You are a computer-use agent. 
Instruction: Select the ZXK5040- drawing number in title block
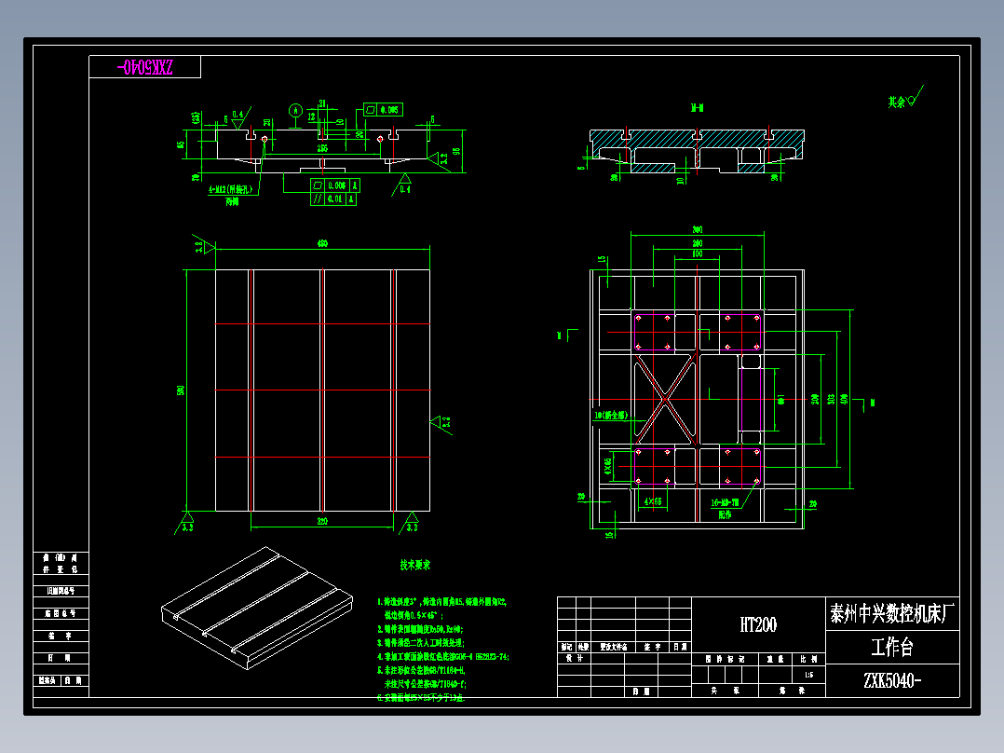892,680
